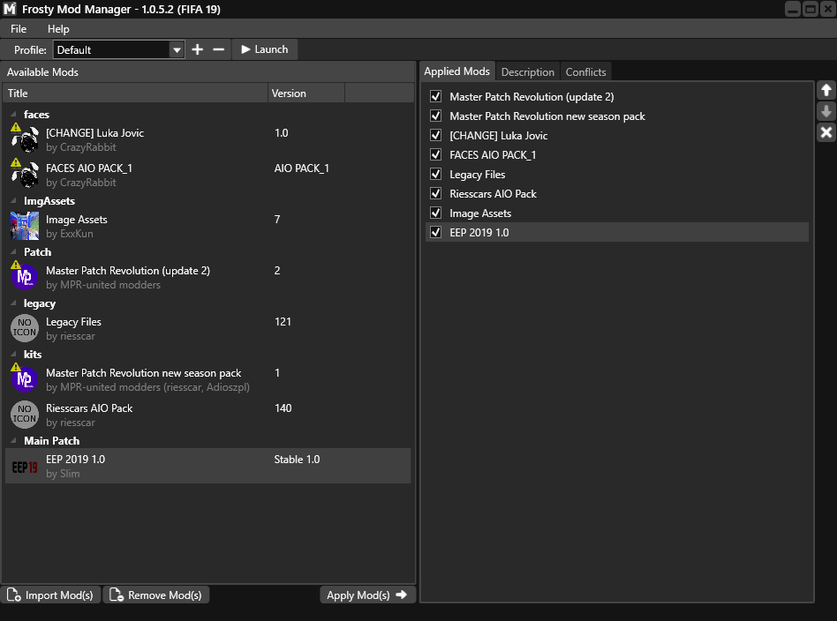837x621 pixels.
Task: Click the warning icon on new season pack
Action: [16, 367]
